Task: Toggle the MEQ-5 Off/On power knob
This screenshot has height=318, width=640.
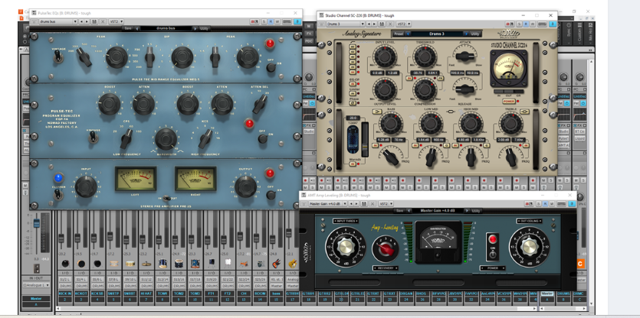Action: [271, 67]
